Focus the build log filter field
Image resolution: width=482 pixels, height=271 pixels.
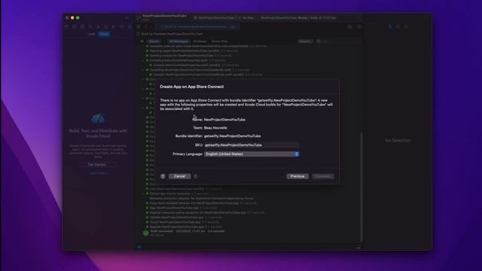338,41
